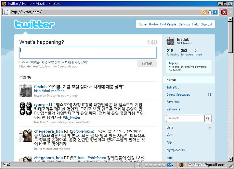Open Find People in top navigation
Image resolution: width=234 pixels, height=169 pixels.
168,24
